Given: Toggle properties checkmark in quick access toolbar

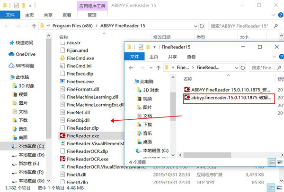Looking at the screenshot, I should pyautogui.click(x=16, y=6).
